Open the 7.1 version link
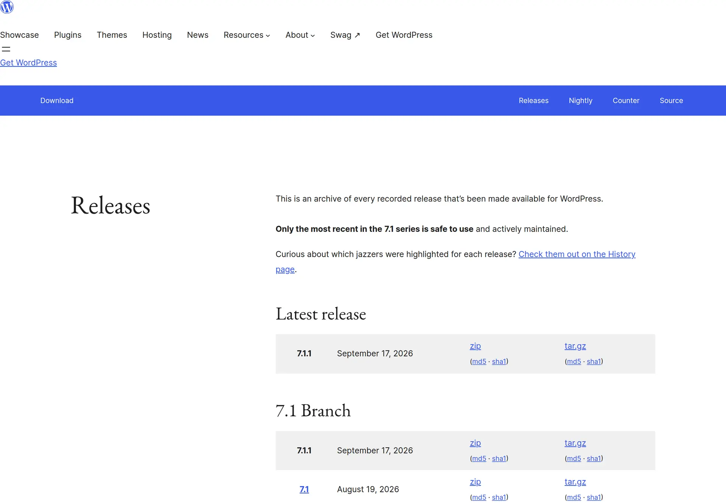The width and height of the screenshot is (726, 504). [304, 489]
